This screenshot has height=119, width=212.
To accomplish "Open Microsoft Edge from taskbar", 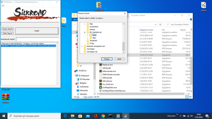I will click(x=65, y=116).
